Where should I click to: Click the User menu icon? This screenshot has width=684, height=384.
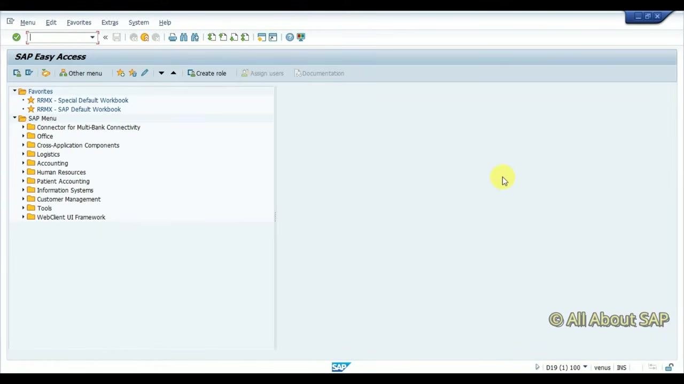[17, 73]
